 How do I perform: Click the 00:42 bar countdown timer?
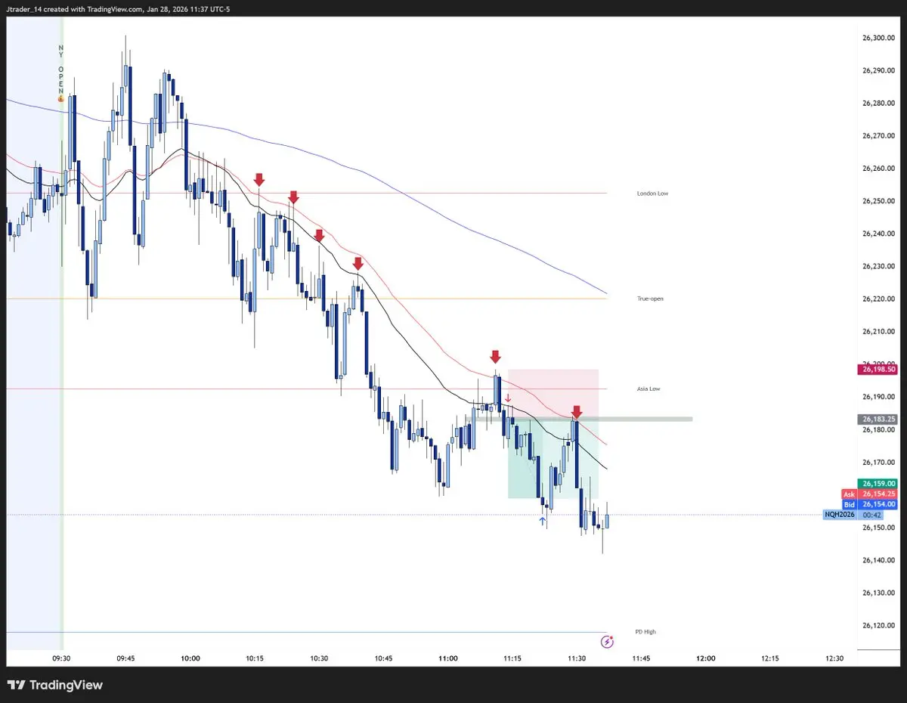pyautogui.click(x=872, y=515)
